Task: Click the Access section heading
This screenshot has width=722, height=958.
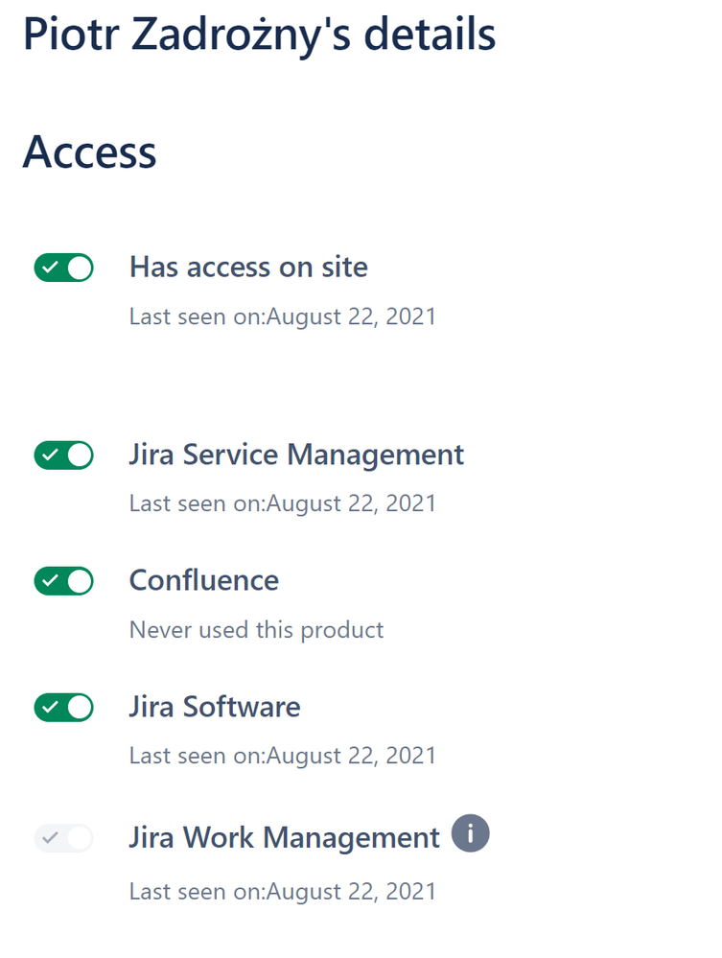Action: [90, 152]
